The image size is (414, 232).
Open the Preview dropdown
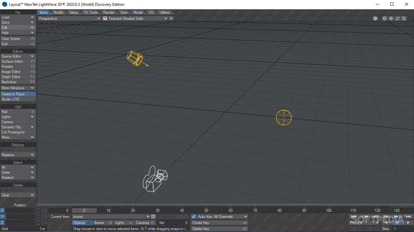click(x=364, y=222)
